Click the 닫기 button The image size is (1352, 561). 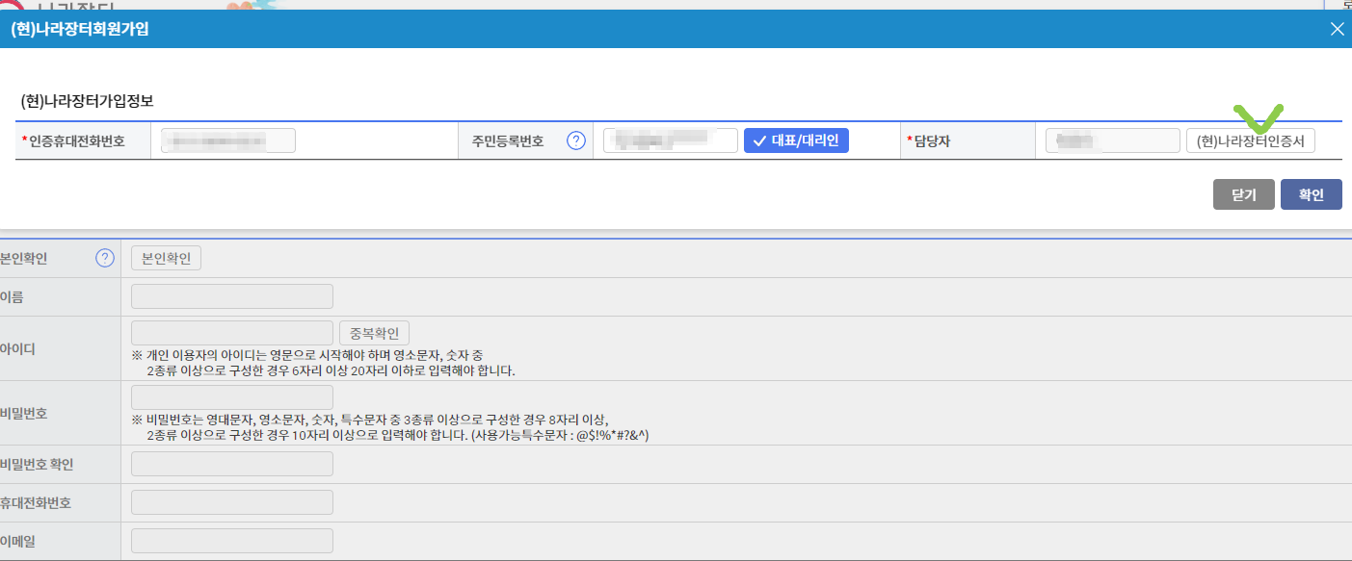(x=1244, y=194)
